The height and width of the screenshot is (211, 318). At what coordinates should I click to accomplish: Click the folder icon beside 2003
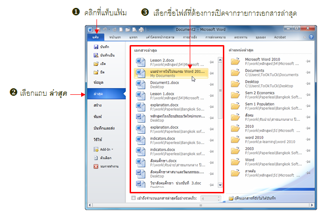pyautogui.click(x=235, y=151)
